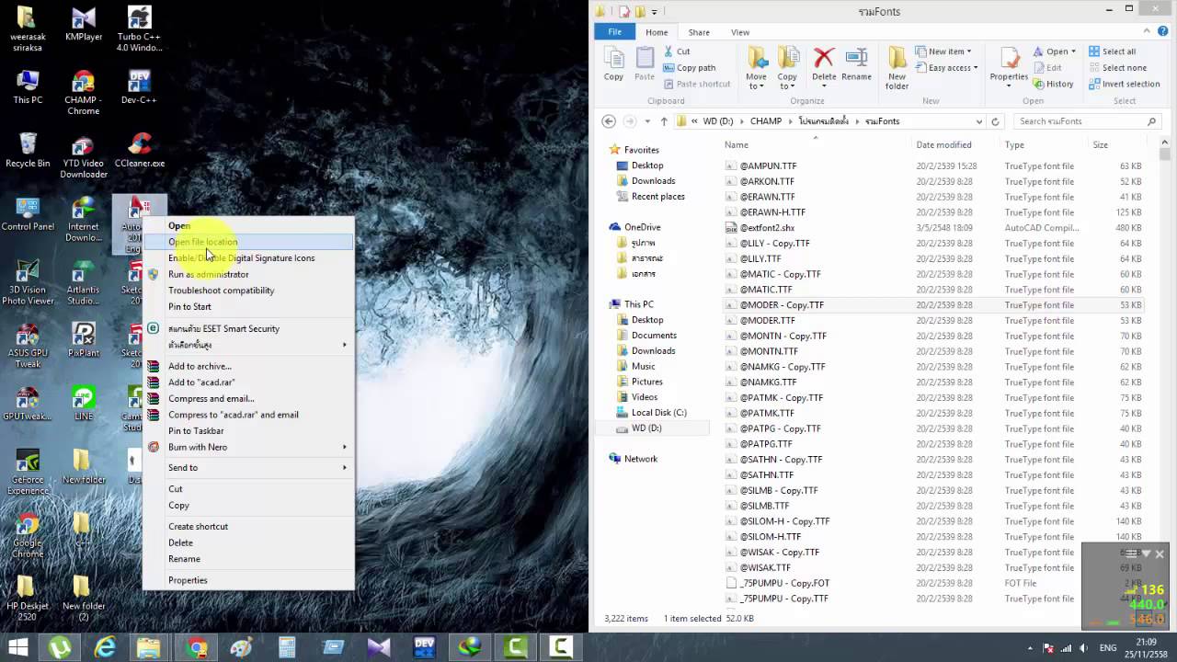Select Local Disk (C:) in navigation
Image resolution: width=1177 pixels, height=662 pixels.
pos(658,413)
